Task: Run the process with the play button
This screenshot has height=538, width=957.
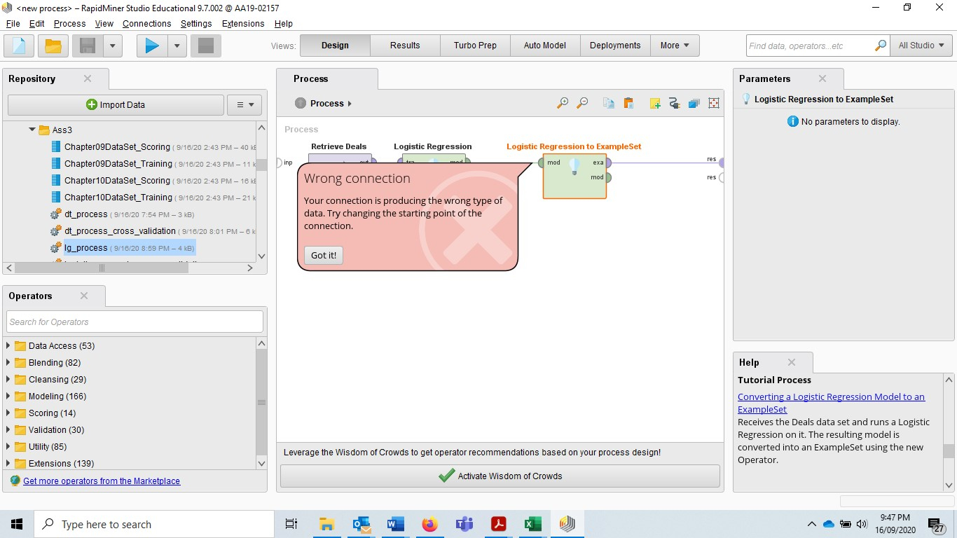Action: coord(151,46)
